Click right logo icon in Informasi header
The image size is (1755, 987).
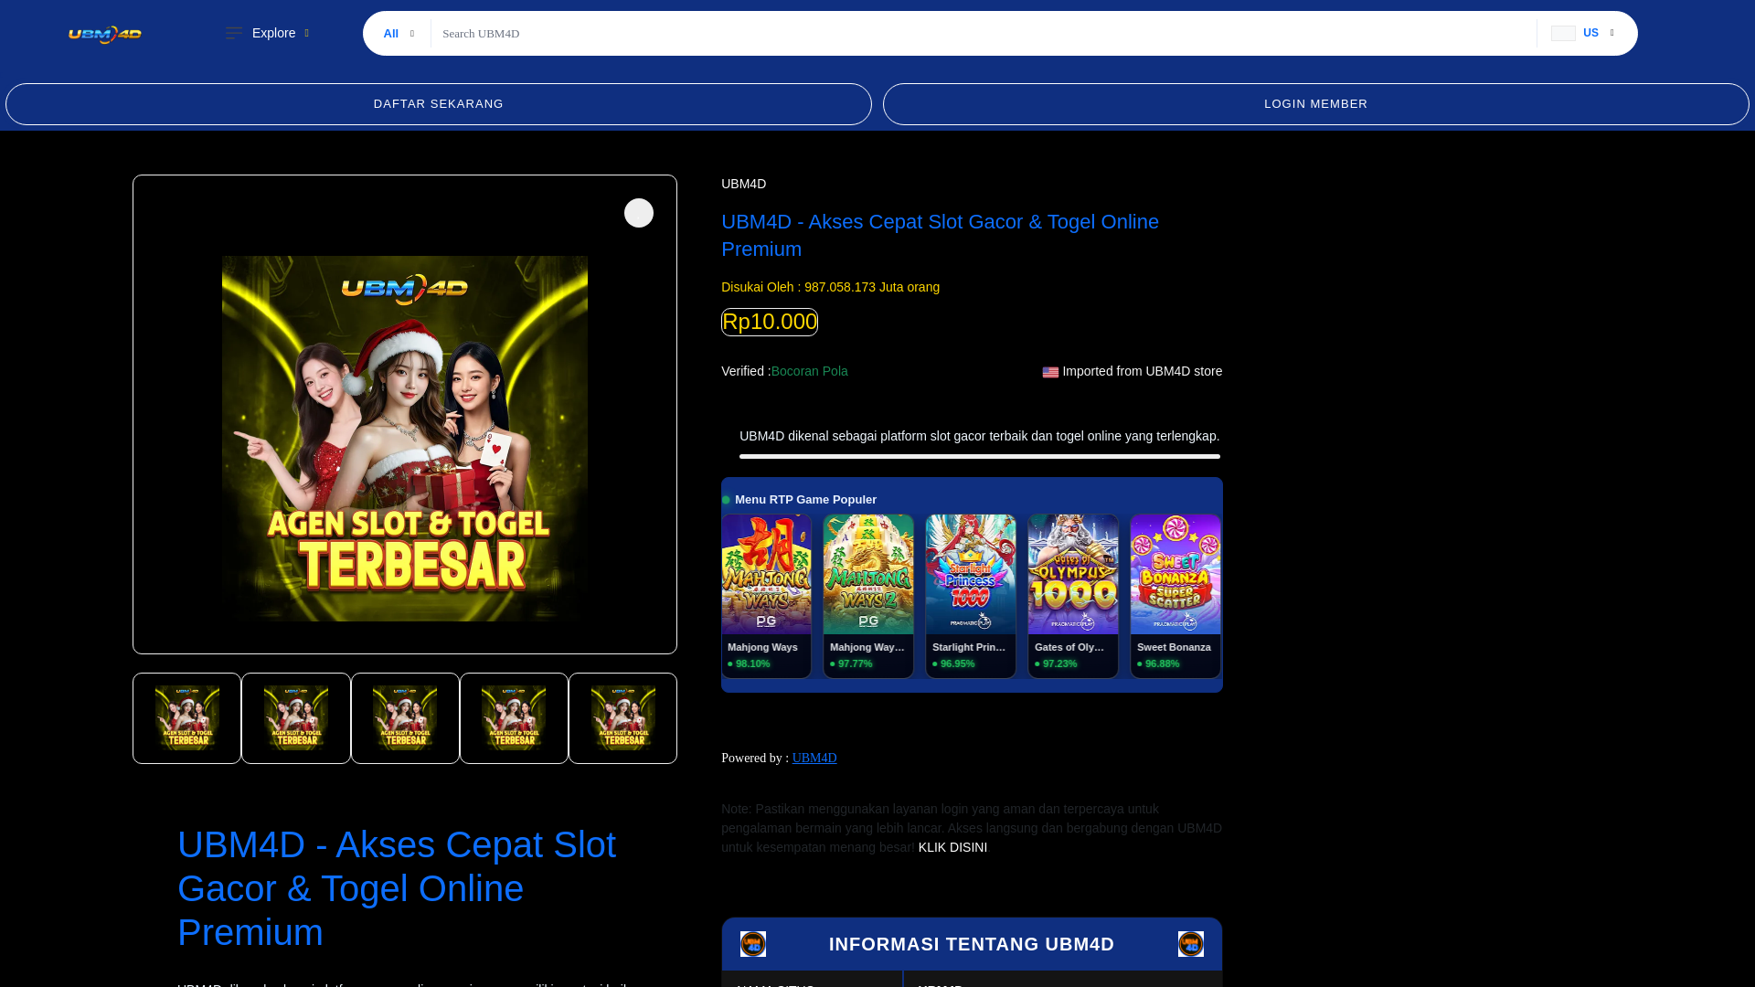[1191, 944]
